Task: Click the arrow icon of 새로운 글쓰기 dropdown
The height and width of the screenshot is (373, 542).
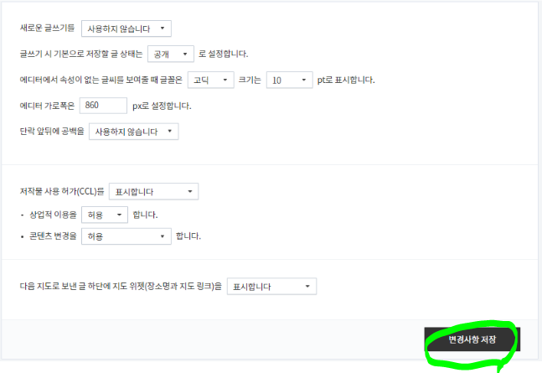Action: click(163, 28)
